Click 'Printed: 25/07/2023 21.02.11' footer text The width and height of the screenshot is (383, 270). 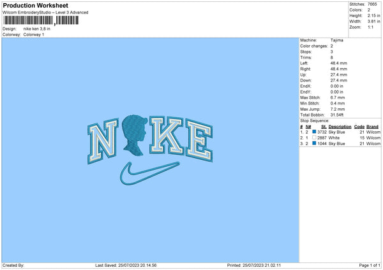[x=254, y=266]
